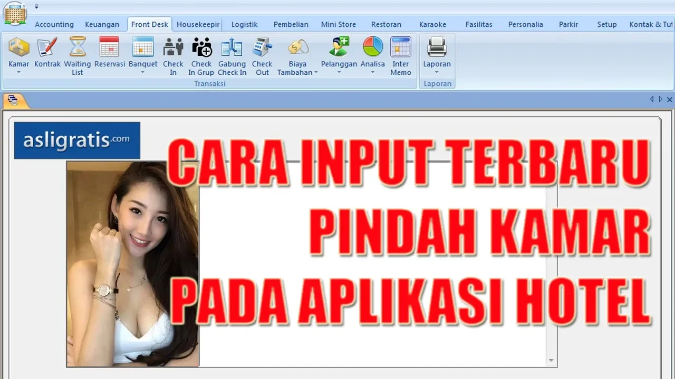Switch to the Accounting tab
This screenshot has height=379, width=675.
[54, 24]
